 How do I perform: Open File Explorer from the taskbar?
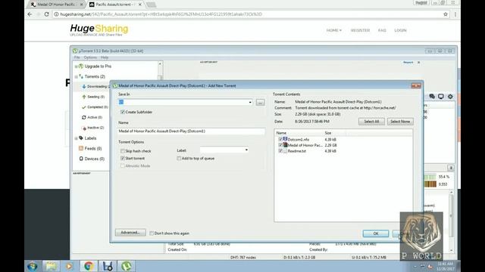[52, 266]
